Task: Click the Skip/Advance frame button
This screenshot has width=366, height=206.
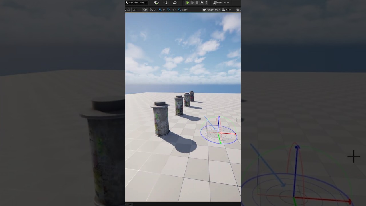Action: (192, 3)
